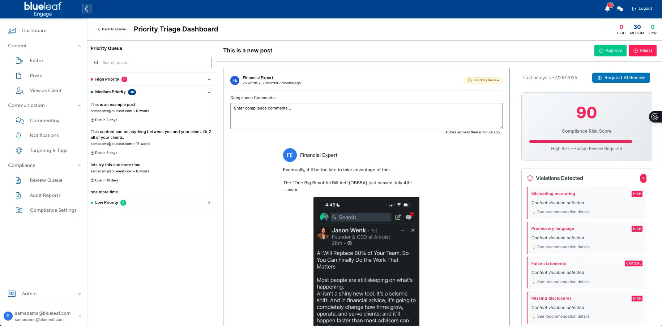Image resolution: width=662 pixels, height=326 pixels.
Task: Open Review Queue in sidebar
Action: (46, 180)
